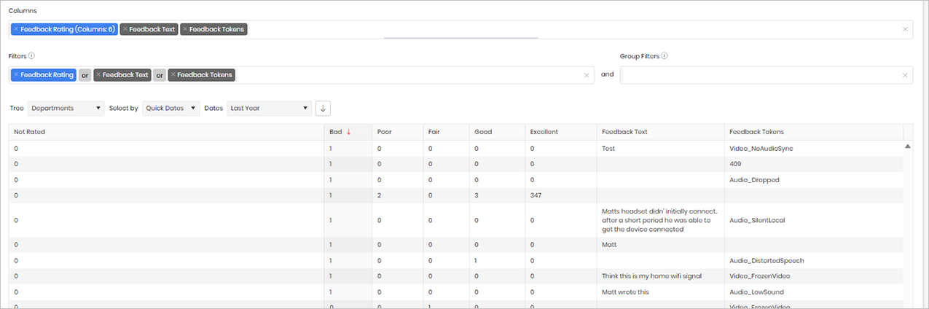Click the Good value 3 link
Screen dimensions: 929x309
click(x=476, y=195)
